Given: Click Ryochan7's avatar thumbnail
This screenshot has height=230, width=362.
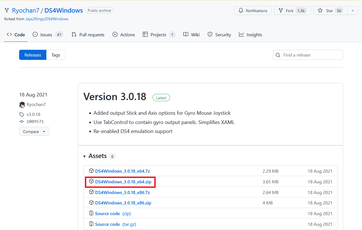Looking at the screenshot, I should click(x=22, y=105).
